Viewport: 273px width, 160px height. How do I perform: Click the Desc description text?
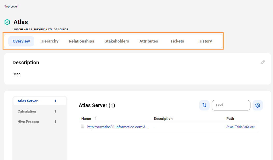[16, 74]
